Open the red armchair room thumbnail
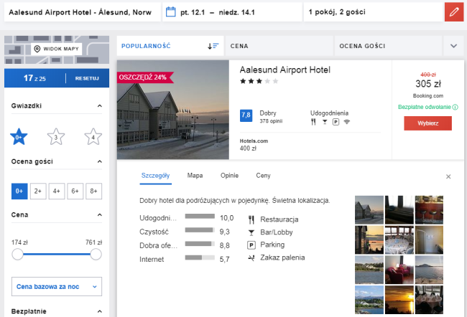 [x=399, y=270]
